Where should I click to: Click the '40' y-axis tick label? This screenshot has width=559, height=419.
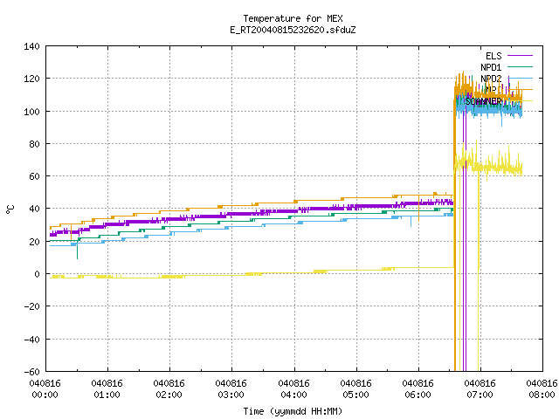click(x=34, y=209)
